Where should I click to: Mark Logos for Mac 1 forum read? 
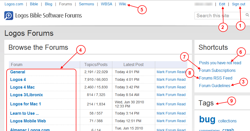(171, 104)
